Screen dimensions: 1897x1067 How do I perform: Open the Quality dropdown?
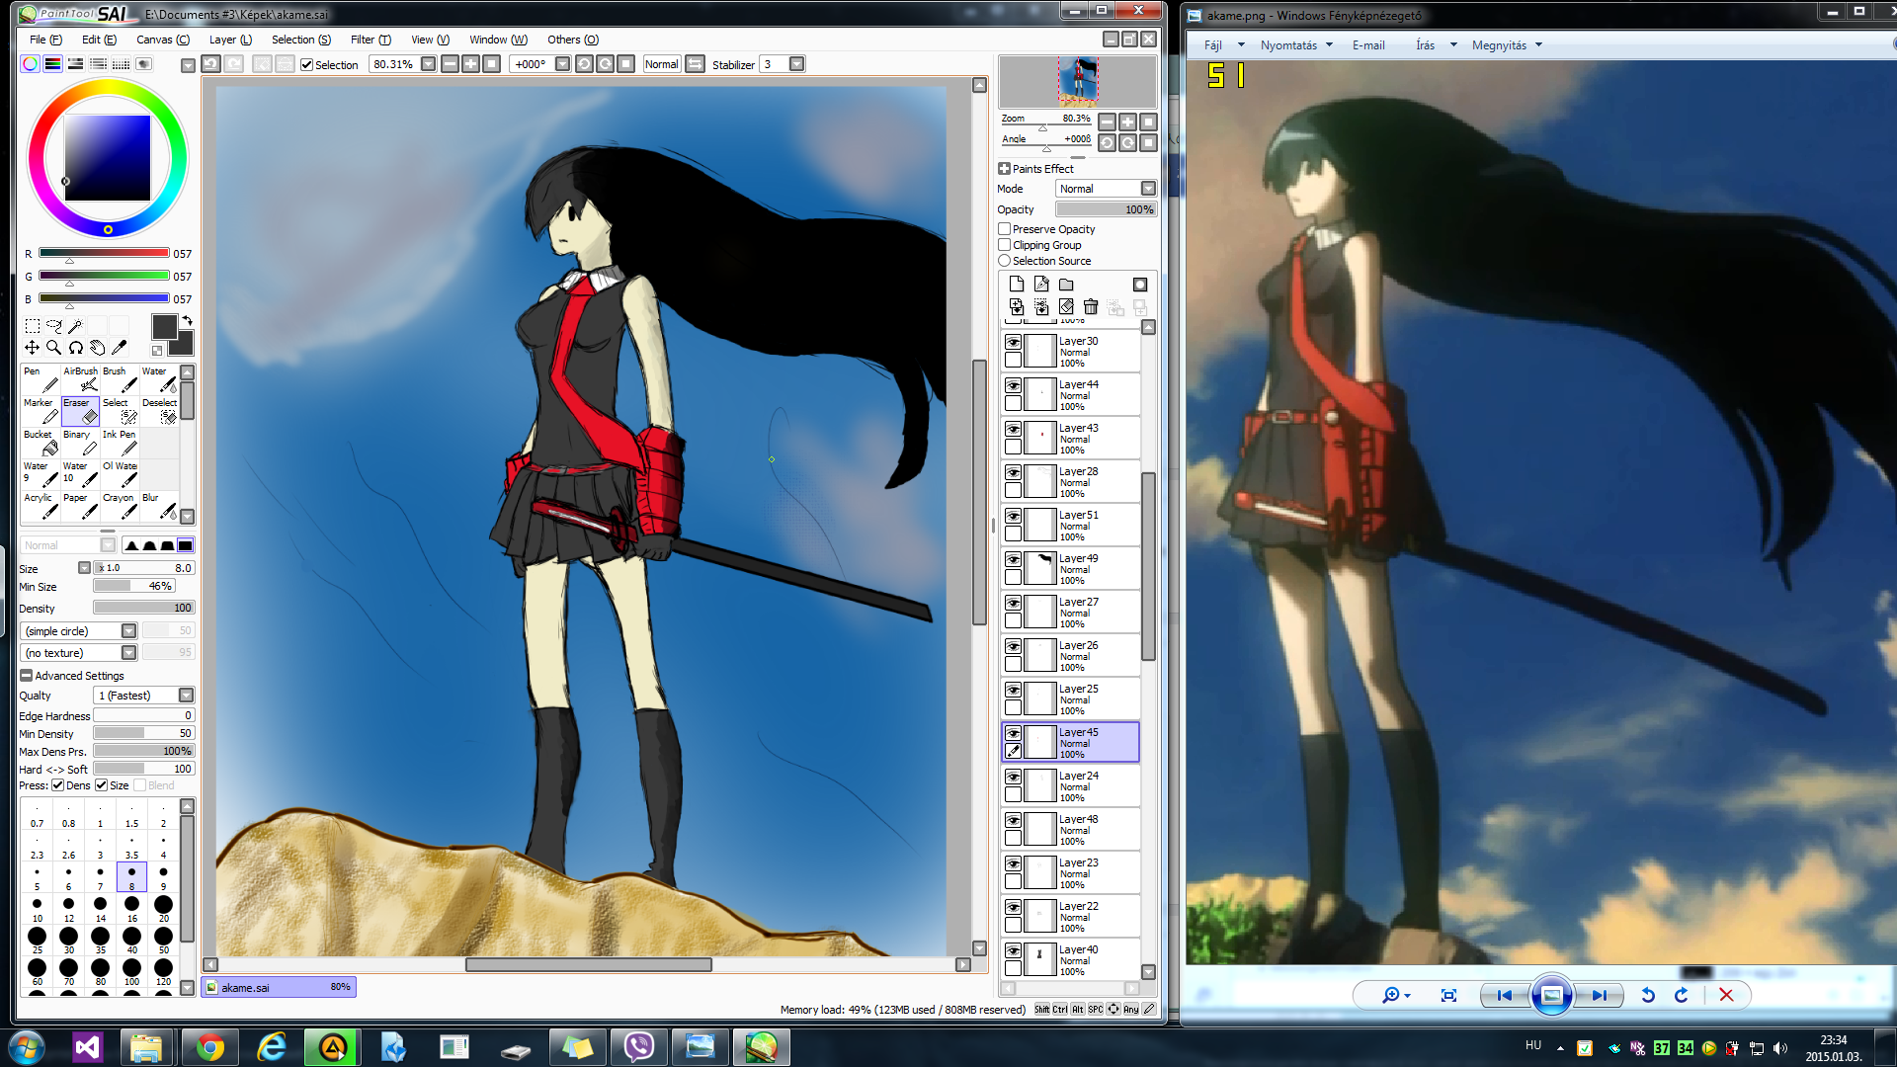click(186, 696)
